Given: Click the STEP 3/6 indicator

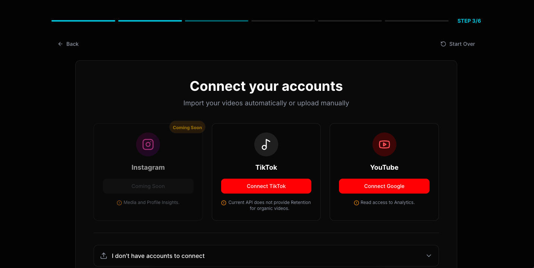Looking at the screenshot, I should coord(469,21).
